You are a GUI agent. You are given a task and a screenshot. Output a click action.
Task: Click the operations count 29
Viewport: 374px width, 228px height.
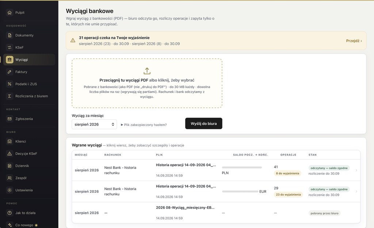click(x=276, y=188)
